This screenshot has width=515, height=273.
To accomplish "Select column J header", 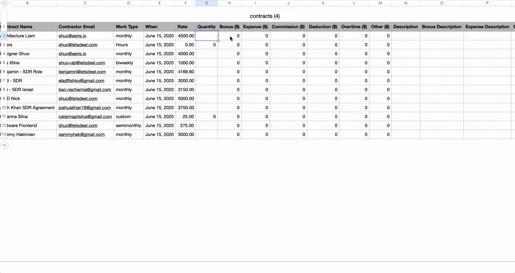I will tap(289, 3).
